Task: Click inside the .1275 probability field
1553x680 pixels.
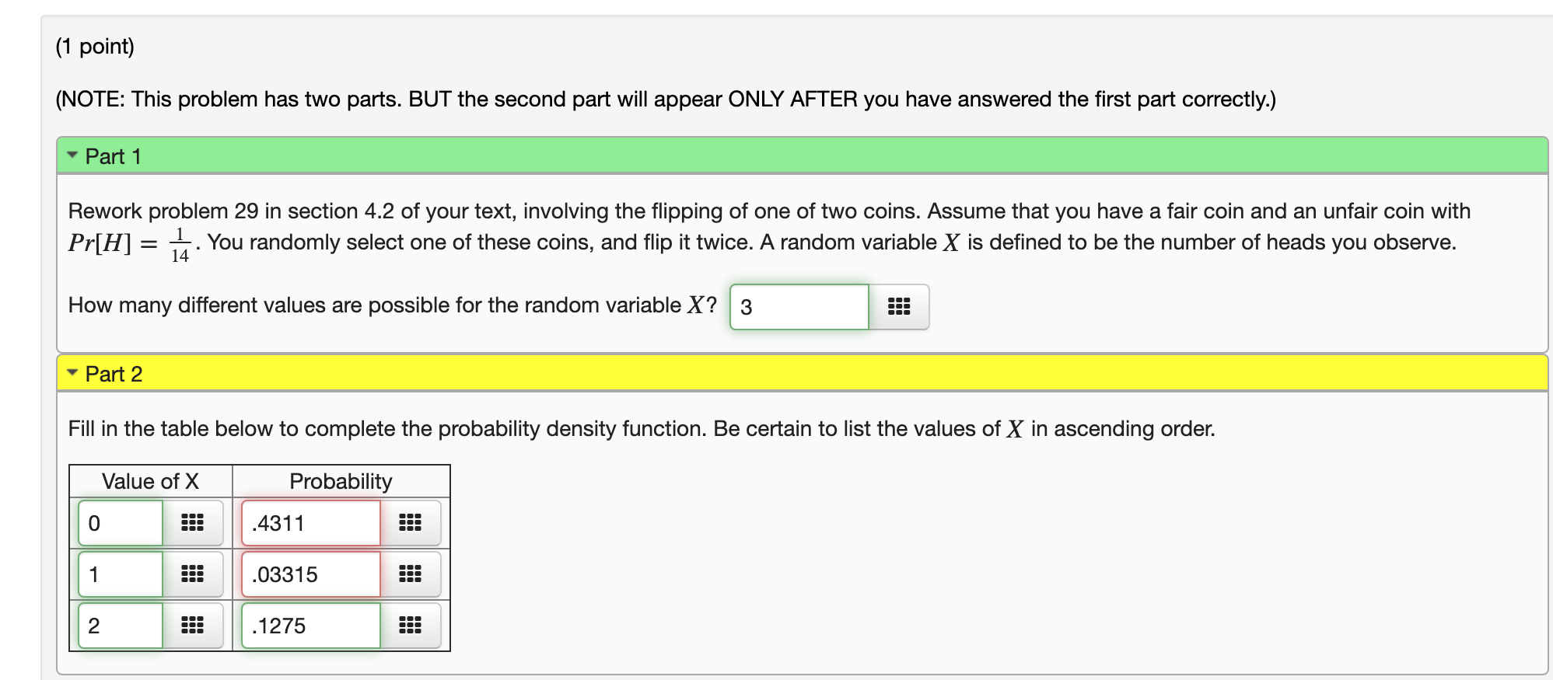Action: (x=310, y=625)
